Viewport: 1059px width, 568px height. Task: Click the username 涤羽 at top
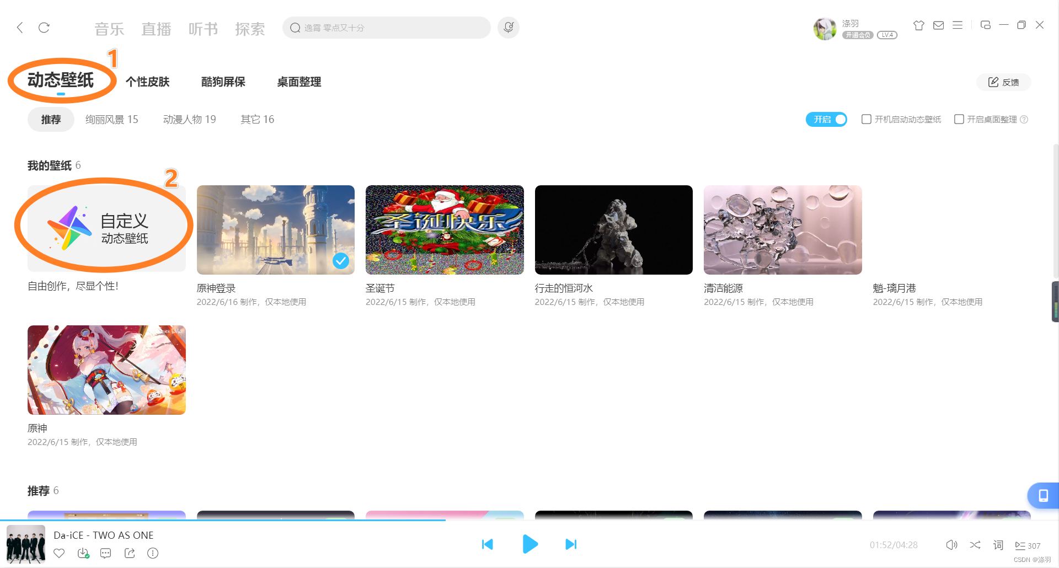click(850, 23)
